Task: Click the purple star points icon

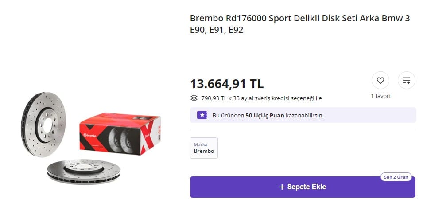Action: click(202, 115)
